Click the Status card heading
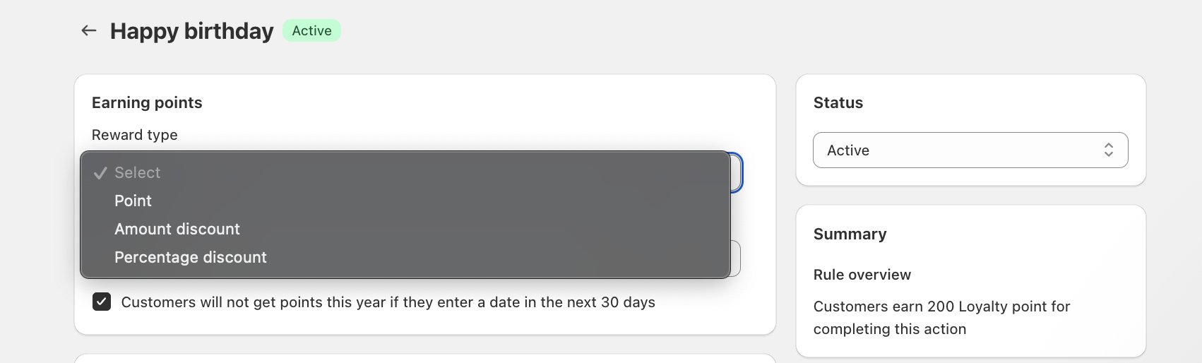Image resolution: width=1202 pixels, height=363 pixels. pos(838,103)
